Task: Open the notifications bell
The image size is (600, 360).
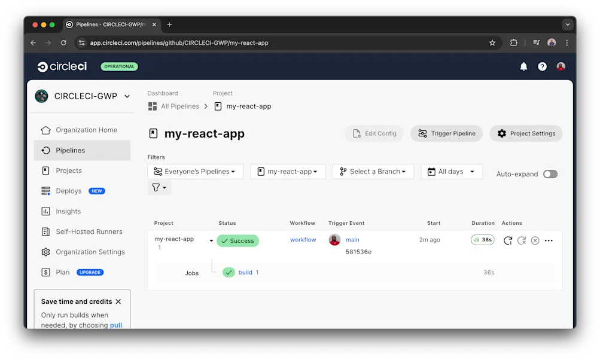Action: click(x=523, y=66)
